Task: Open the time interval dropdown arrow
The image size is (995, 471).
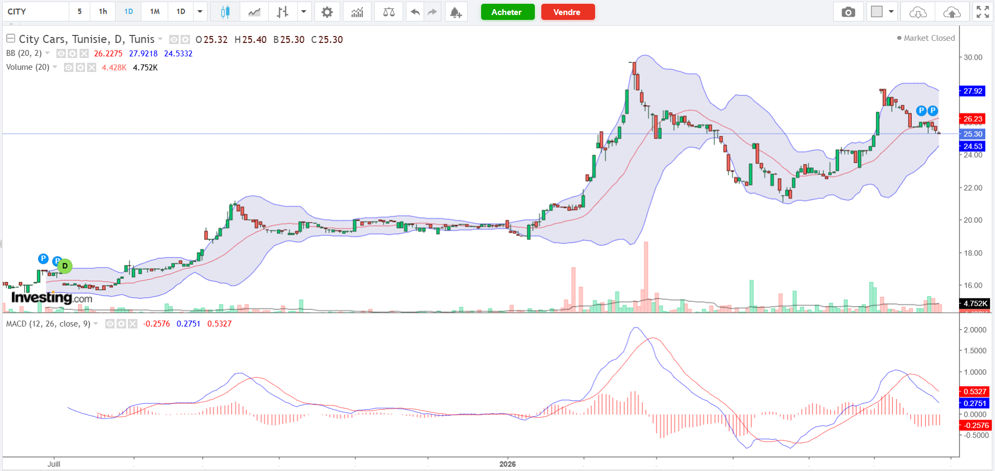Action: (x=200, y=12)
